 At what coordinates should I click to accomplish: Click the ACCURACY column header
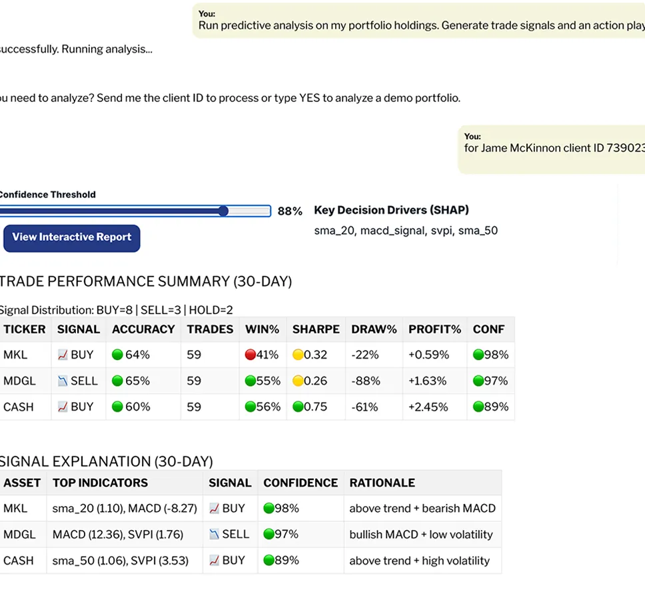[x=143, y=329]
